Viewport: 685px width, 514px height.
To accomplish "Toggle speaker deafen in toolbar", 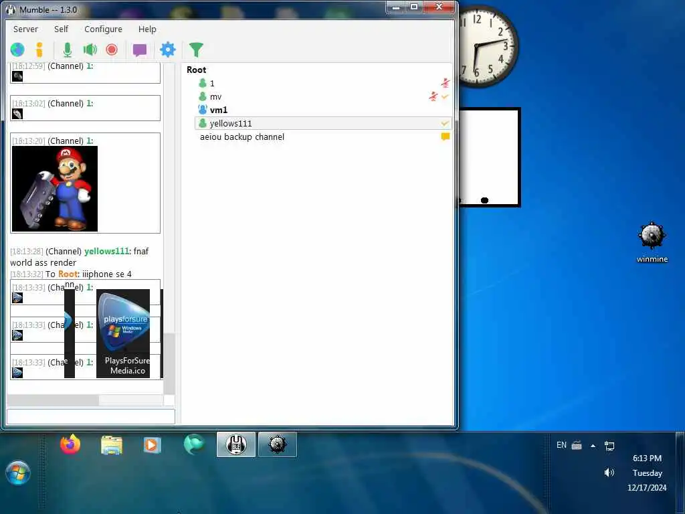I will pyautogui.click(x=90, y=50).
